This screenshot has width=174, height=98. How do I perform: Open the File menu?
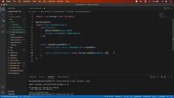[x=14, y=1]
